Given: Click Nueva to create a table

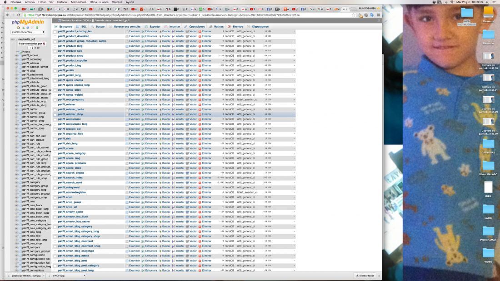Looking at the screenshot, I should pos(26,52).
